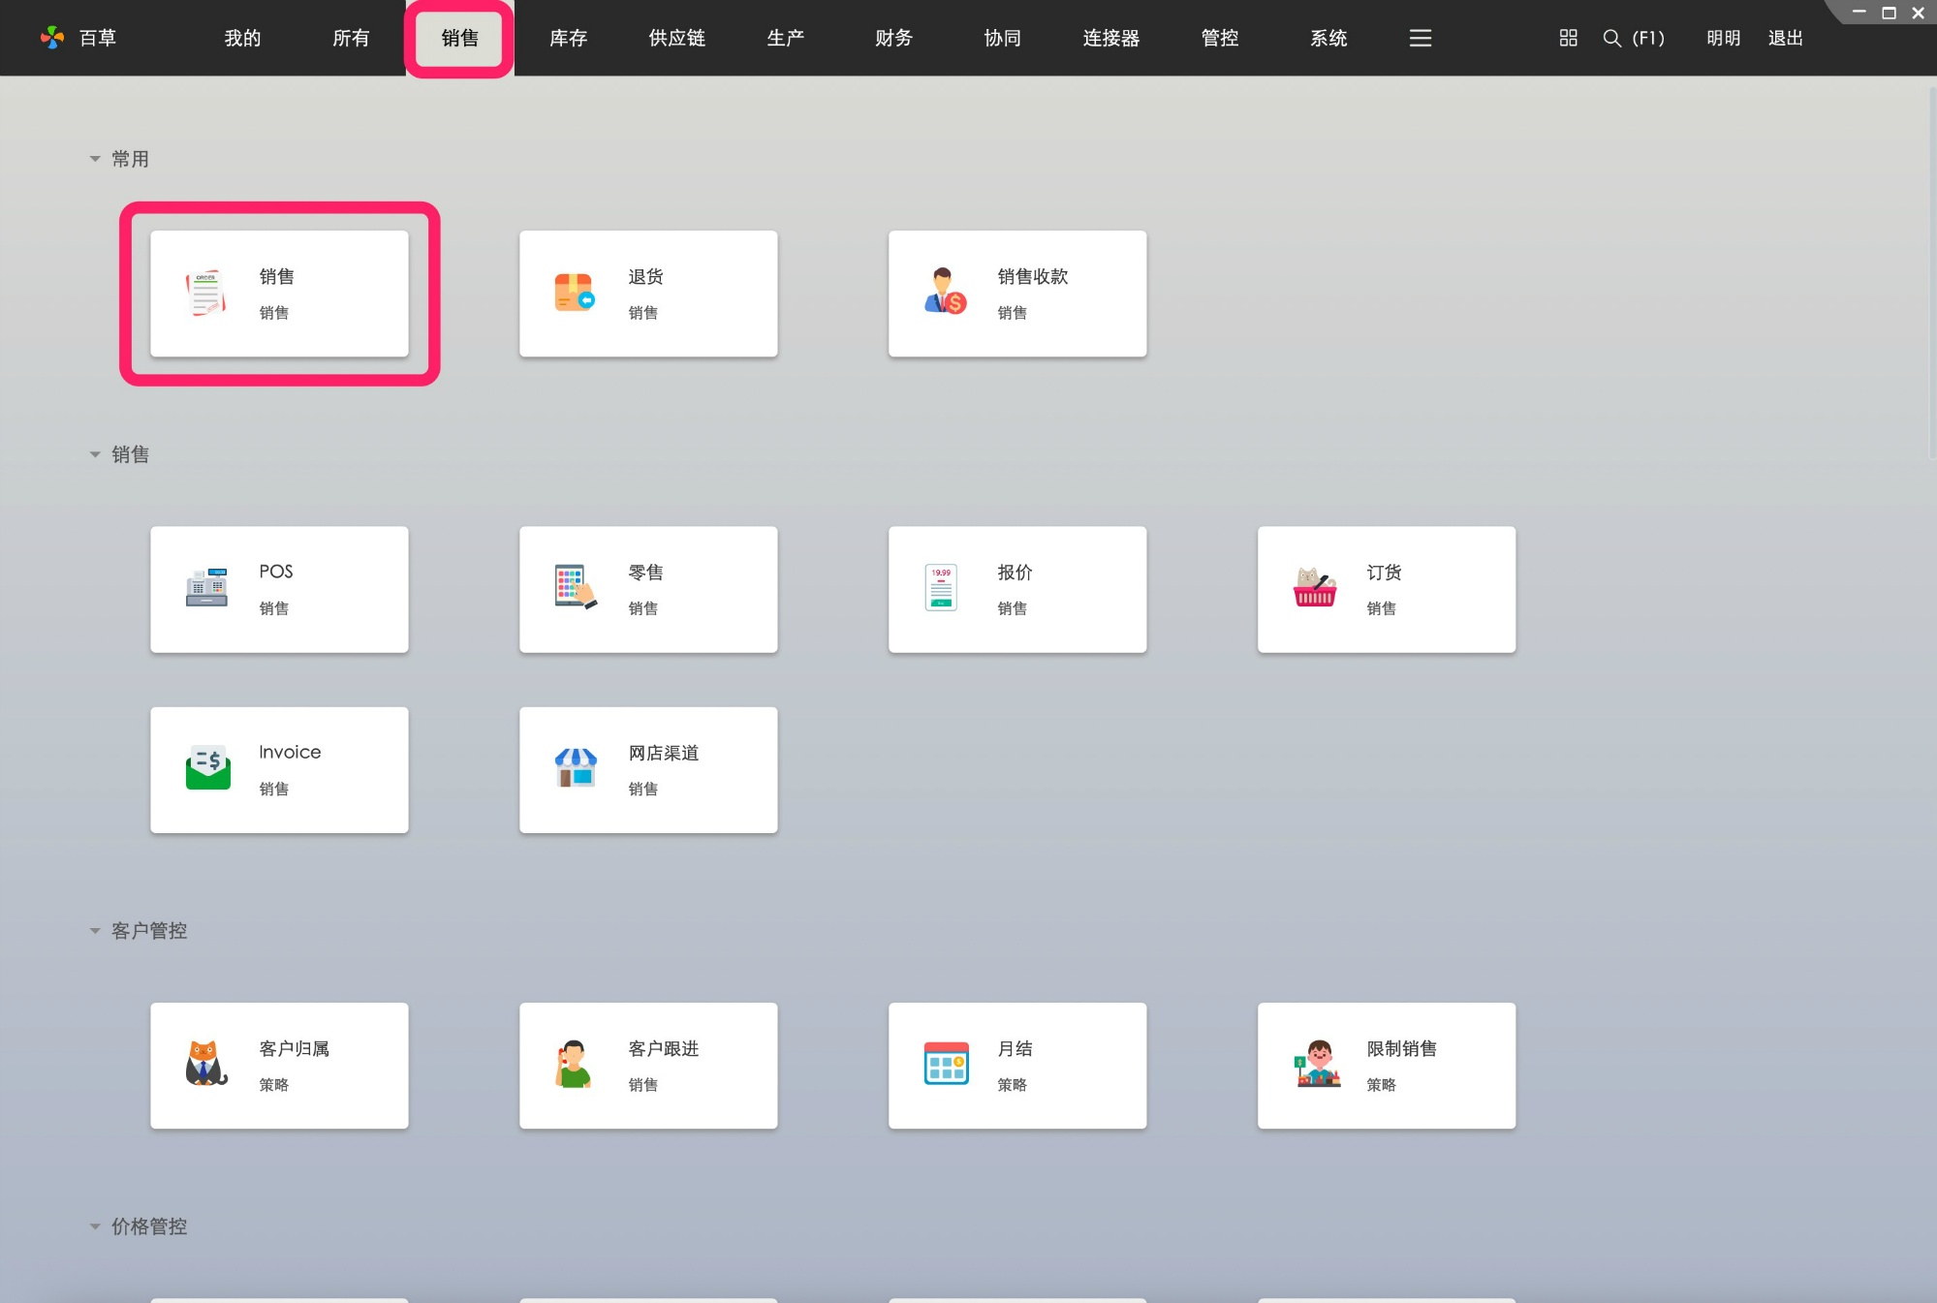Click the 百草 logo icon
This screenshot has width=1937, height=1303.
click(x=52, y=38)
